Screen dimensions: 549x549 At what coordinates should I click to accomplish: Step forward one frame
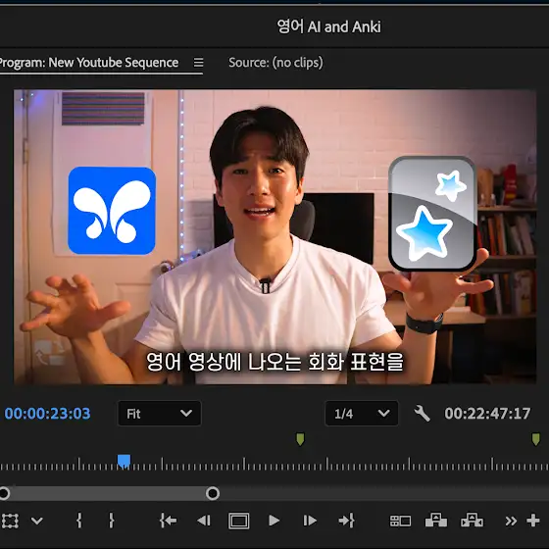tap(310, 521)
